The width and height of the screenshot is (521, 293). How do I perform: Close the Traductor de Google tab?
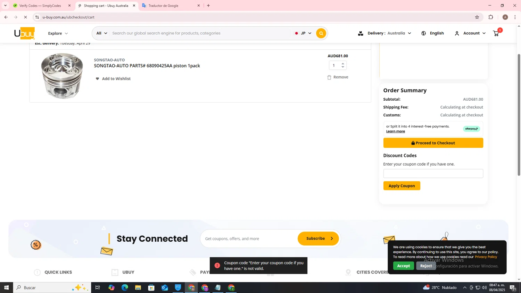point(199,6)
